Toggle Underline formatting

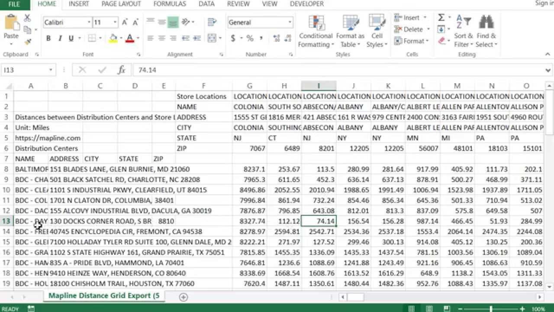[71, 38]
